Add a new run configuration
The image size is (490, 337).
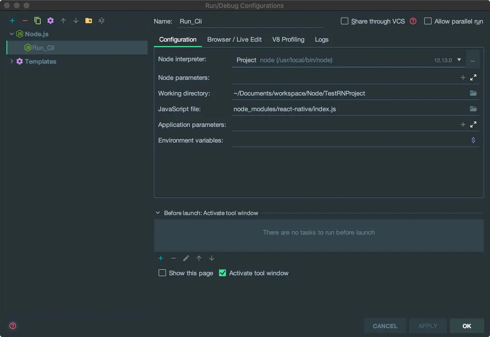[x=12, y=21]
